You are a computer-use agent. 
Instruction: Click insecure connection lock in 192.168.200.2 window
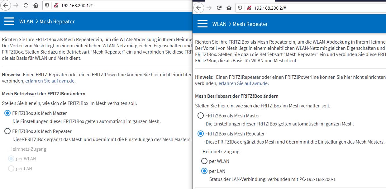click(249, 8)
